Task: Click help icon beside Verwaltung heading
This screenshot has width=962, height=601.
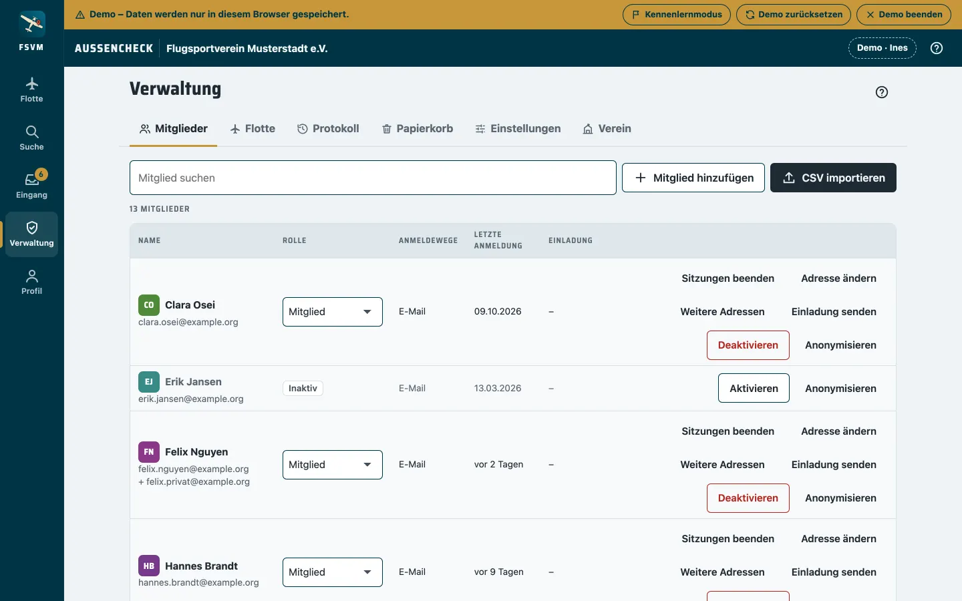Action: pyautogui.click(x=882, y=92)
